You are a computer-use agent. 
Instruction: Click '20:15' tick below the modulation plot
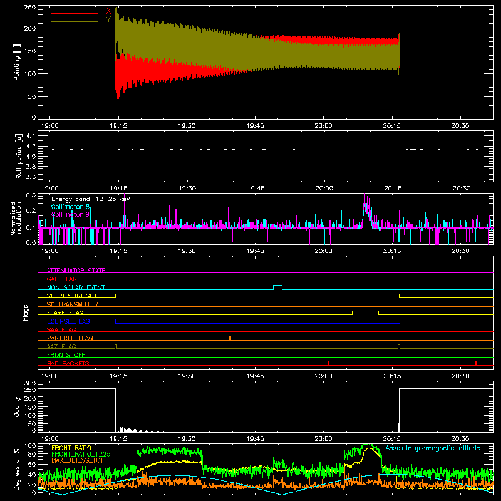[x=392, y=251]
